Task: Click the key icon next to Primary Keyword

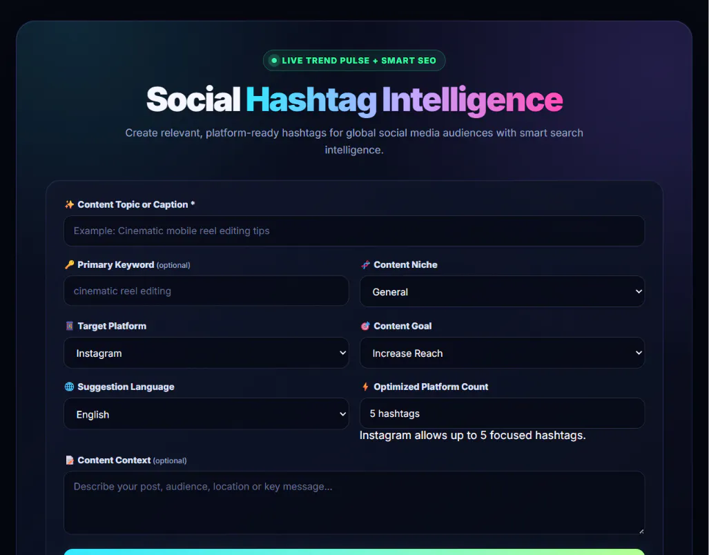Action: (69, 264)
